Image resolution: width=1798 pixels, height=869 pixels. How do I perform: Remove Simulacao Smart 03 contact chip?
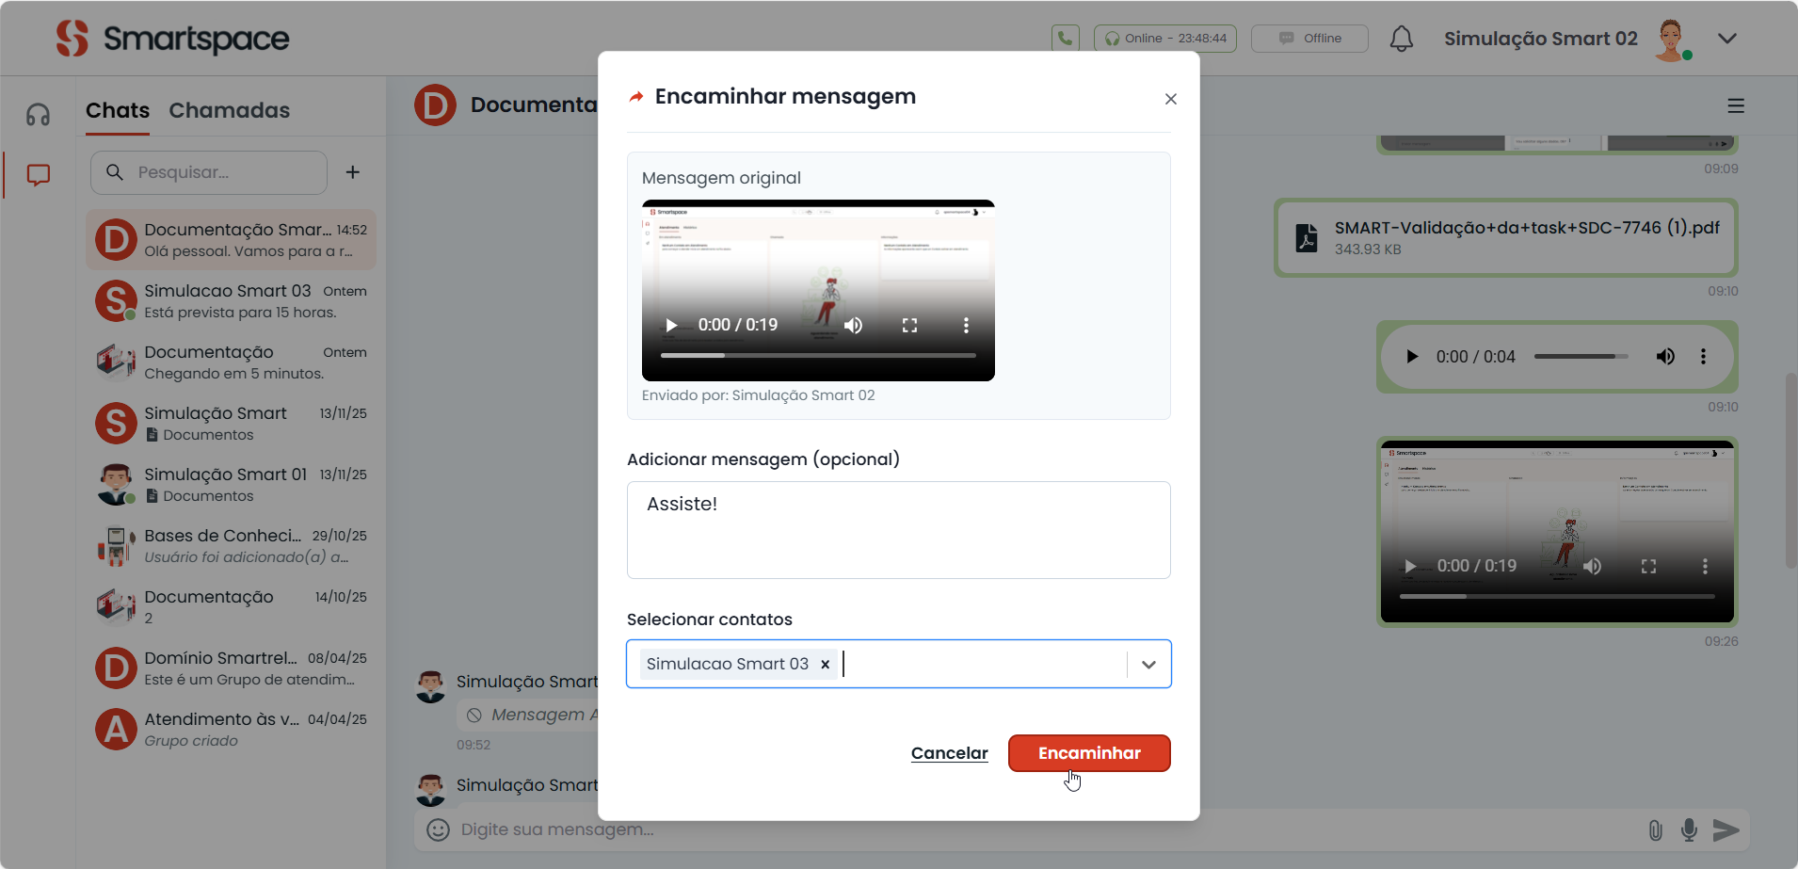pos(825,665)
